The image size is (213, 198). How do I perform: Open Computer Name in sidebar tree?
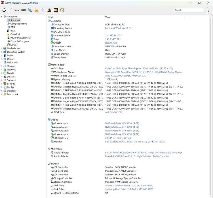17,24
